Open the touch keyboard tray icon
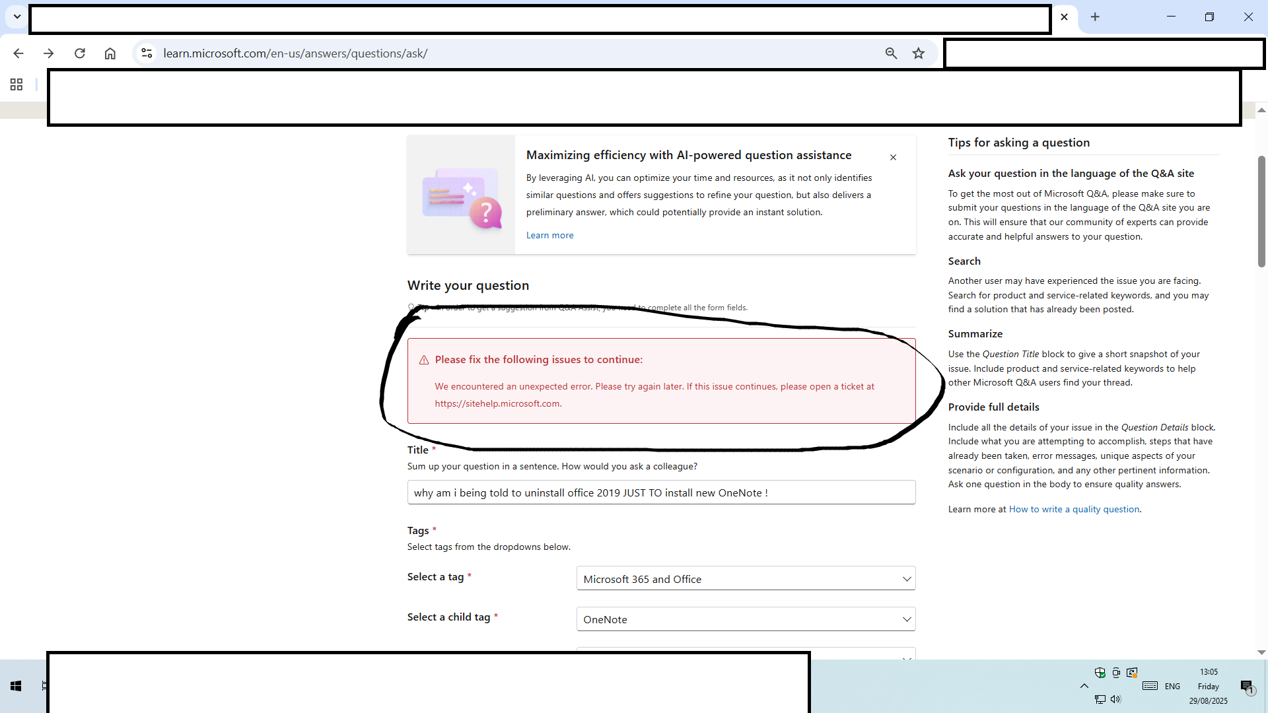Image resolution: width=1268 pixels, height=713 pixels. (1150, 686)
